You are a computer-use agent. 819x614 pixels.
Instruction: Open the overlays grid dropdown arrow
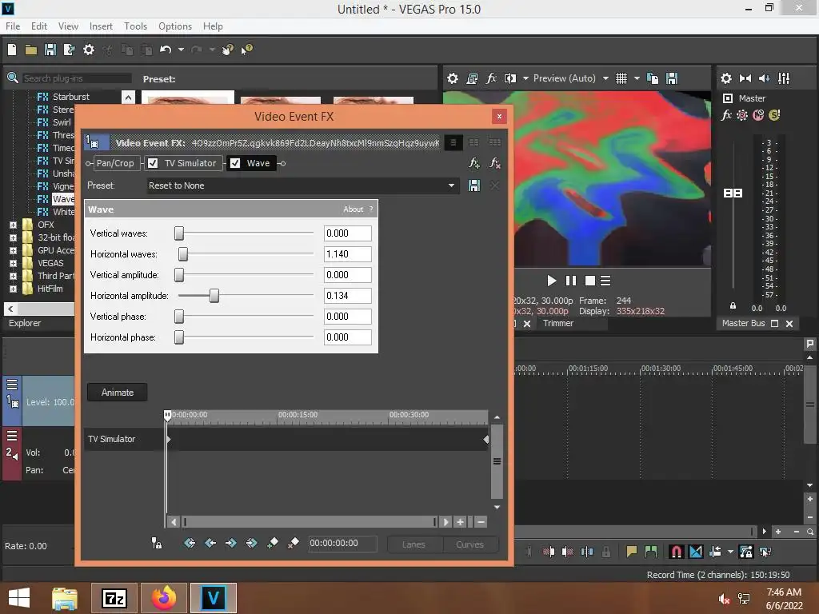[637, 78]
